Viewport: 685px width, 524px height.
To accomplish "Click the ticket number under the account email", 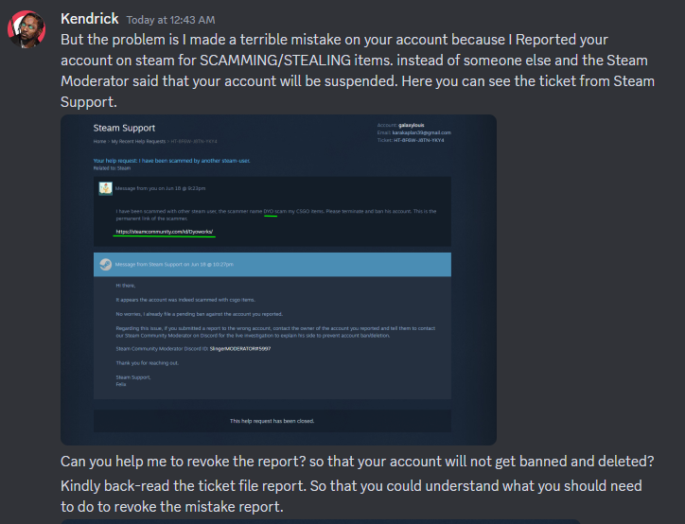I will tap(419, 140).
